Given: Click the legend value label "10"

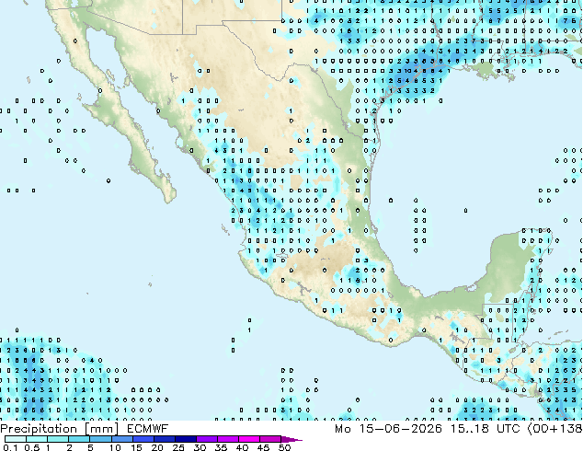Looking at the screenshot, I should coord(115,447).
